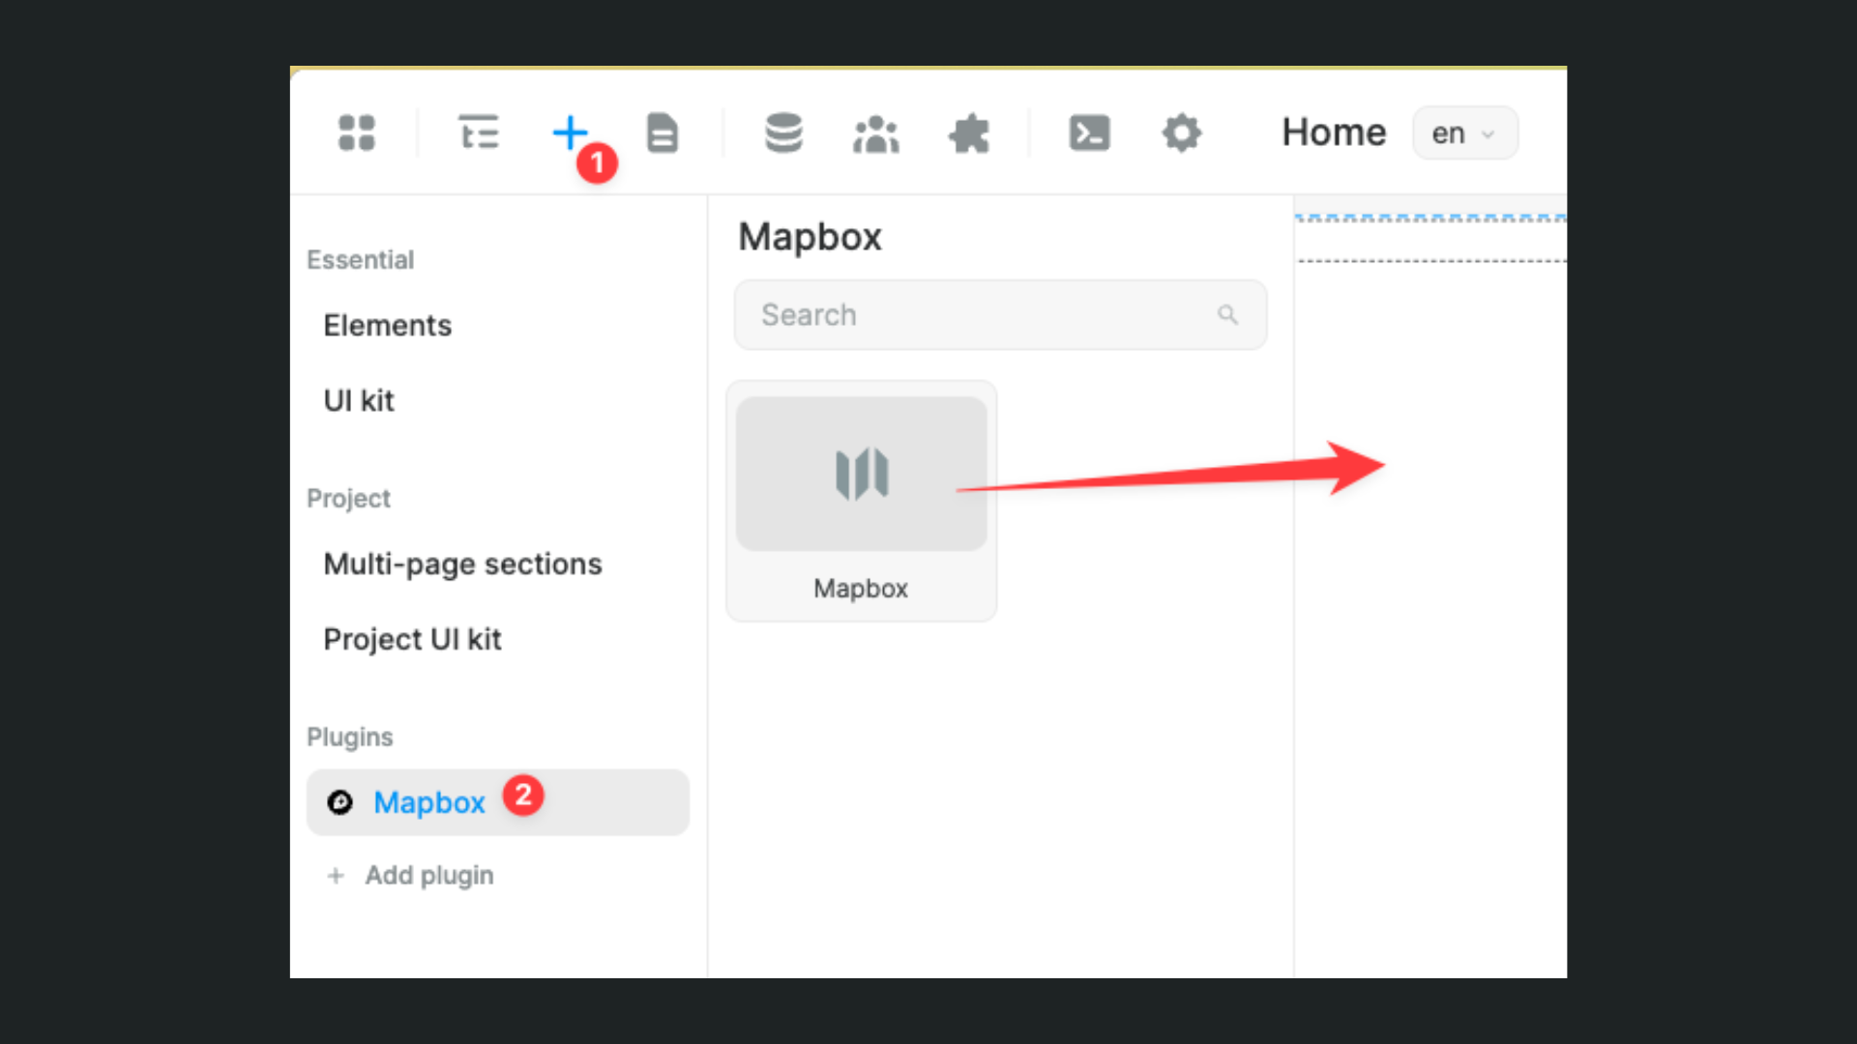Image resolution: width=1857 pixels, height=1044 pixels.
Task: Open the pages document icon
Action: (663, 132)
